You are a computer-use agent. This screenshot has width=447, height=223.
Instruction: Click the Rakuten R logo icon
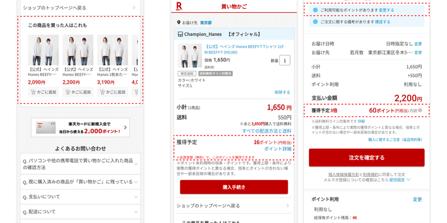coord(179,6)
